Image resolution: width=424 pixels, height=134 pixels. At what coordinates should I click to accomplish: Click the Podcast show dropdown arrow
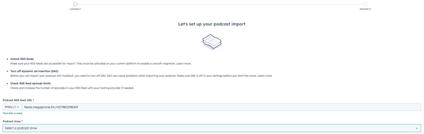(x=417, y=128)
